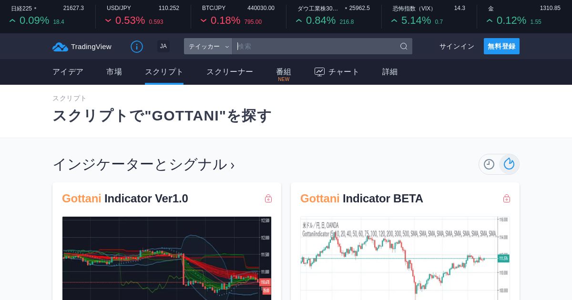The width and height of the screenshot is (572, 300).
Task: Open the スクリーナー menu item
Action: click(230, 72)
